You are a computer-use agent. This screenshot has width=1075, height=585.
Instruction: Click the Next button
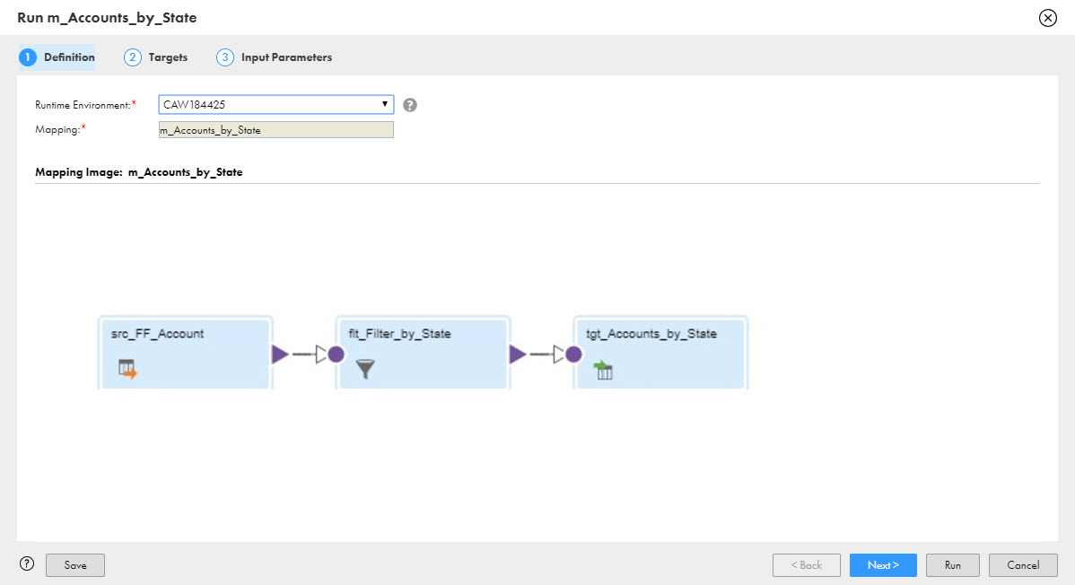(x=883, y=565)
